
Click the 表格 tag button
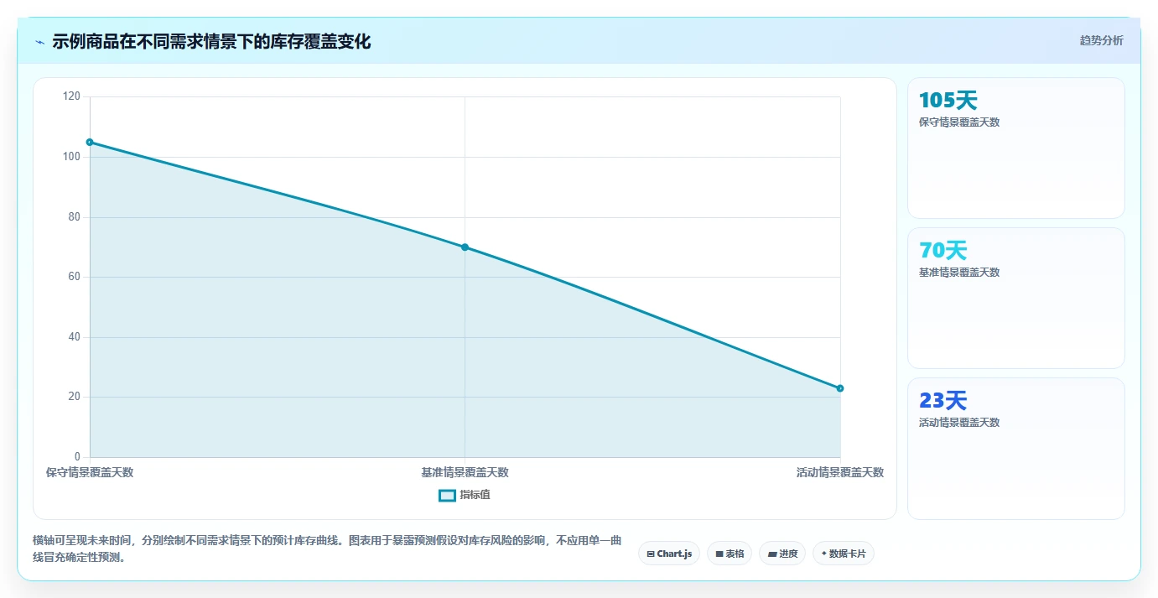[730, 554]
